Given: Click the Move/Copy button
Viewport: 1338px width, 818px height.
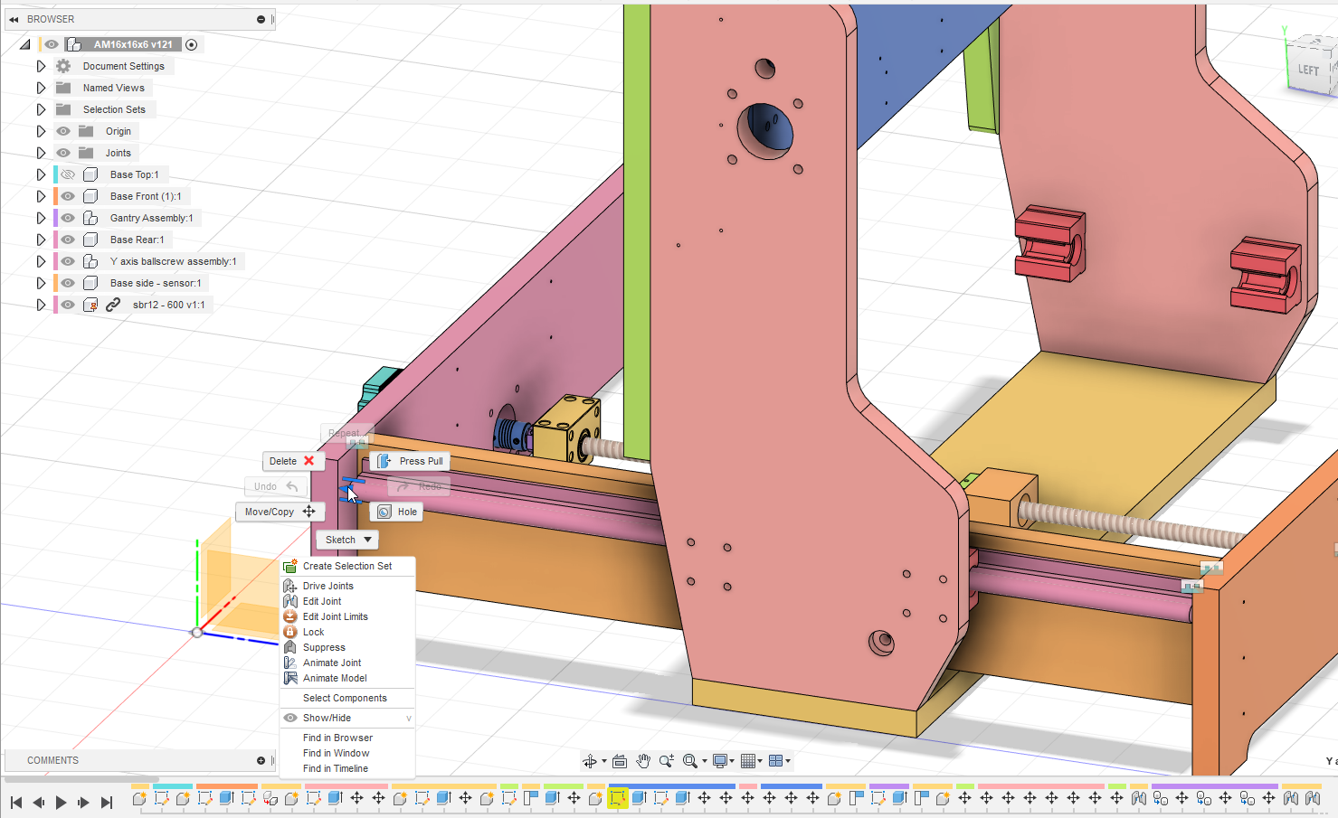Looking at the screenshot, I should click(280, 512).
